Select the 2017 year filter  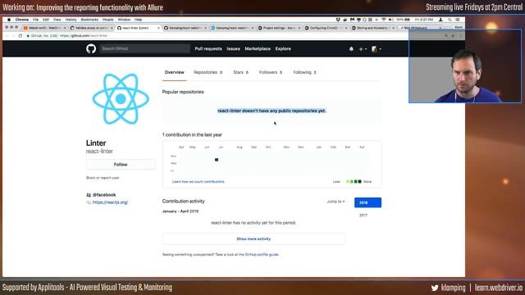[x=363, y=216]
